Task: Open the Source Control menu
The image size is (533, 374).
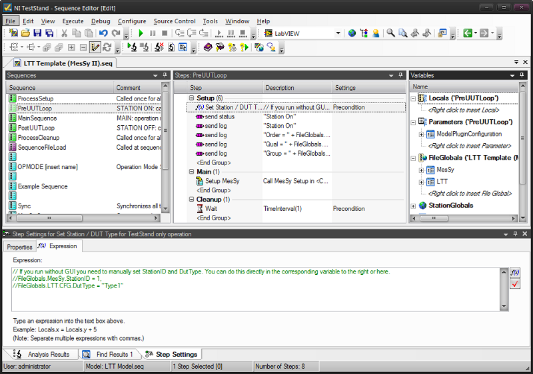Action: (x=175, y=21)
